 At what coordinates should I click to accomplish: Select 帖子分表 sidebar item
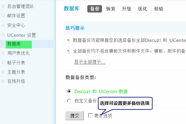[x=16, y=63]
